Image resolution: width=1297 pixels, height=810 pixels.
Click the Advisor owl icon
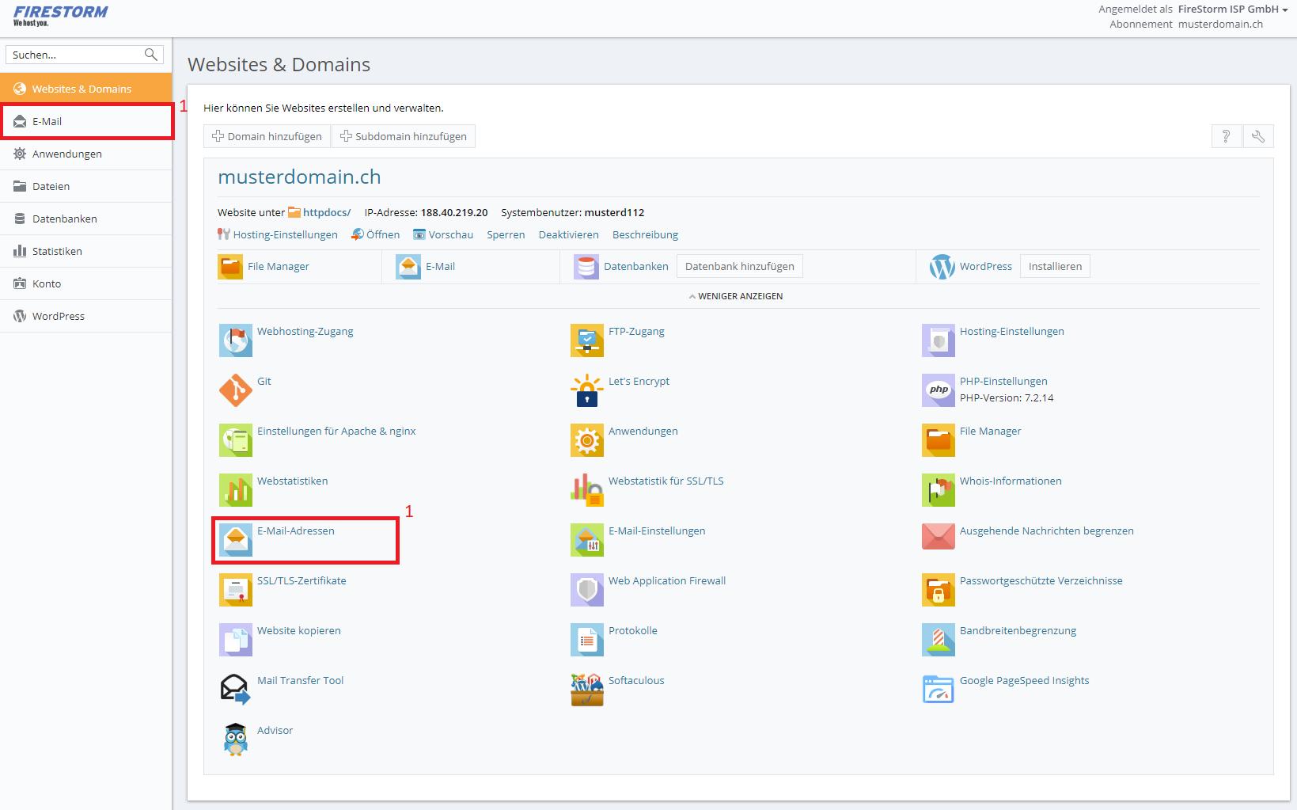pyautogui.click(x=235, y=740)
